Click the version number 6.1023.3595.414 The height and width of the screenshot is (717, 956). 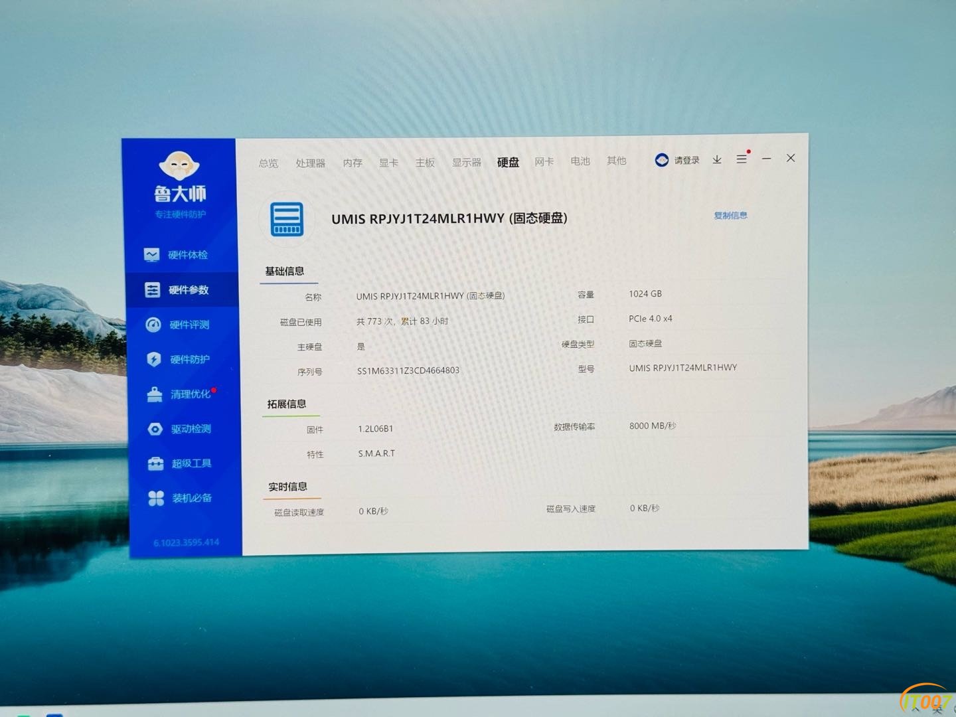[x=186, y=542]
